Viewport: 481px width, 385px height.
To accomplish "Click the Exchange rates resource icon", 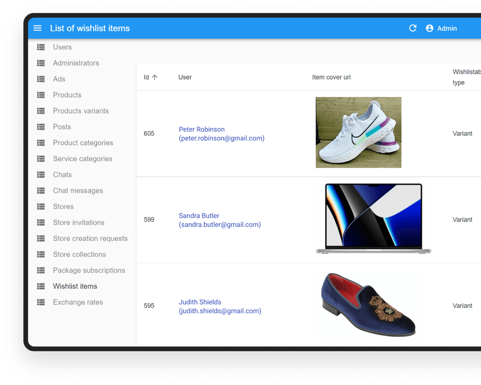I will coord(41,302).
